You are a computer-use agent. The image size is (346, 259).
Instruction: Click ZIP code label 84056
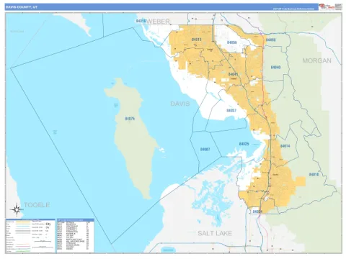tap(232, 42)
